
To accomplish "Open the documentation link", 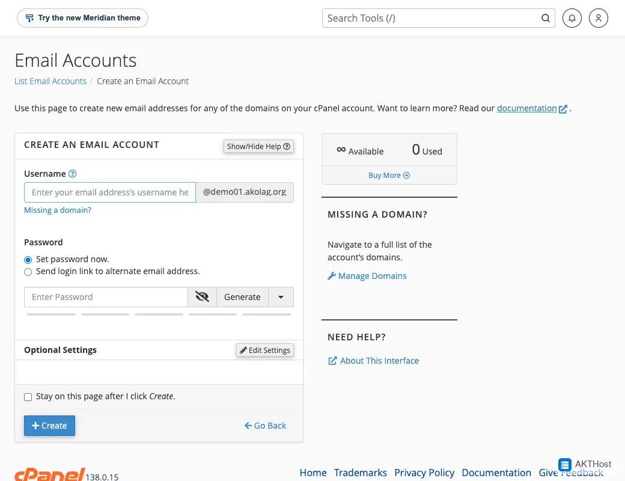I will coord(526,108).
